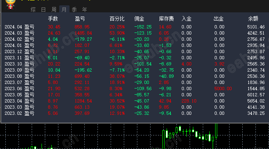Click the robot avatar icon
The height and width of the screenshot is (149, 269).
click(x=11, y=4)
